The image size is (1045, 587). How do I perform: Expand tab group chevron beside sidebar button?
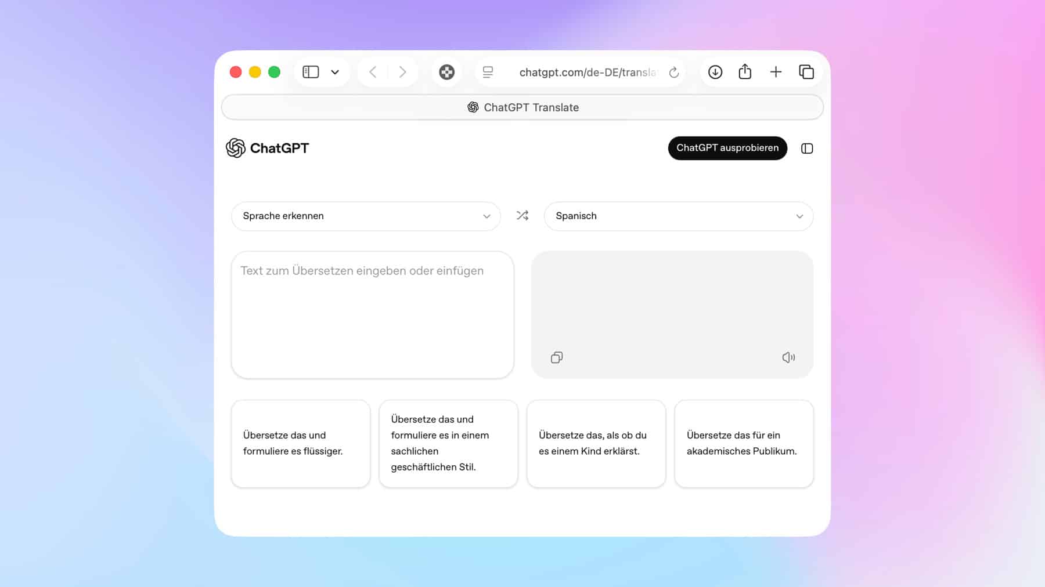(x=335, y=73)
